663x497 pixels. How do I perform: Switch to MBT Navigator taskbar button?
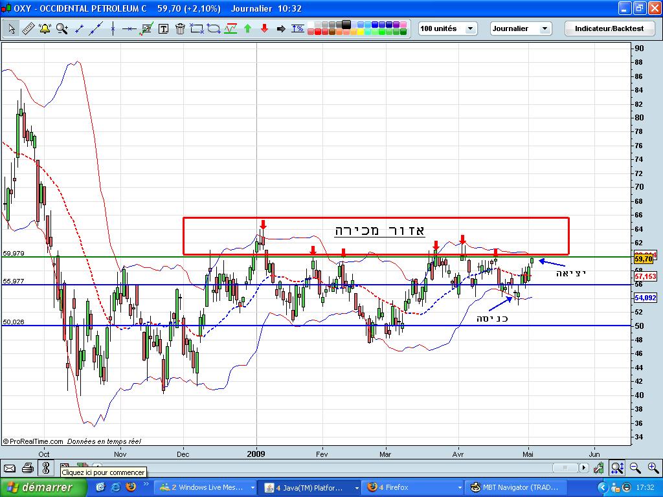tap(515, 487)
